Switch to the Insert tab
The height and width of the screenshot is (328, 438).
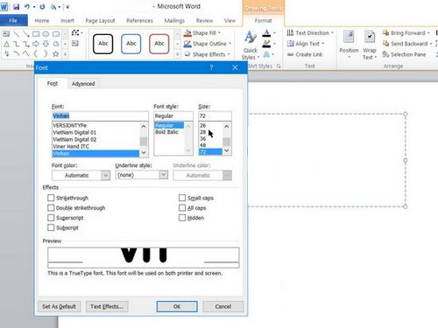(67, 21)
